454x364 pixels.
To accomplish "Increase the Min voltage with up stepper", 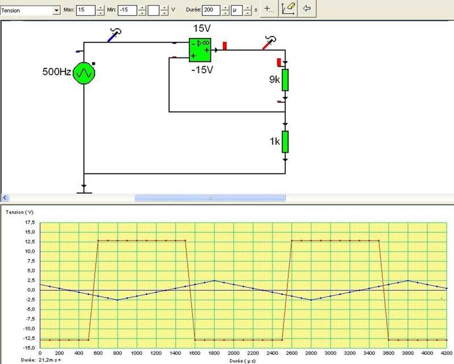I will pos(142,7).
